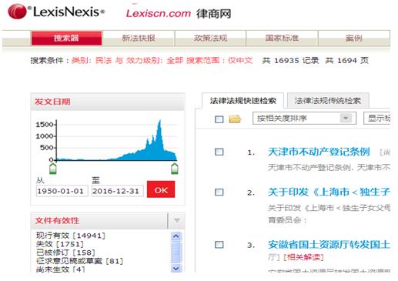Click the validity list scroll-up arrow
Viewport: 398px width, 281px height.
point(176,236)
